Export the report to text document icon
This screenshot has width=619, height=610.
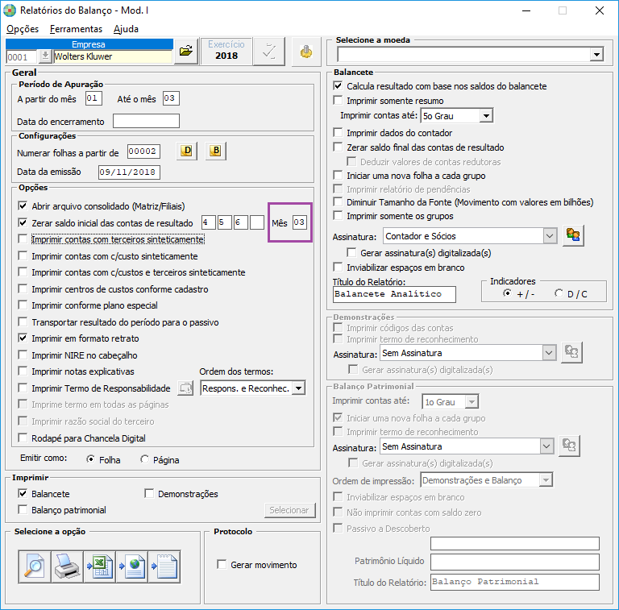[164, 567]
